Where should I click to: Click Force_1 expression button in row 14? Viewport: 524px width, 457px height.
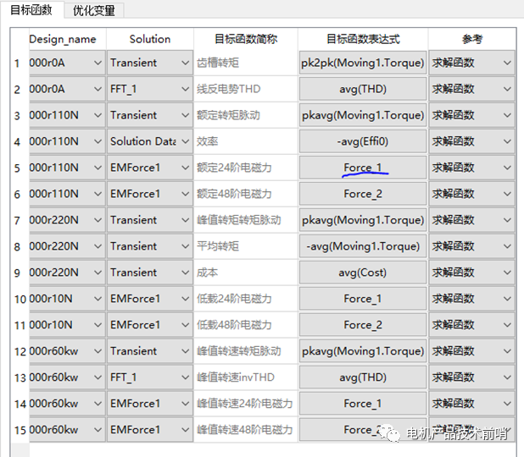click(x=363, y=404)
